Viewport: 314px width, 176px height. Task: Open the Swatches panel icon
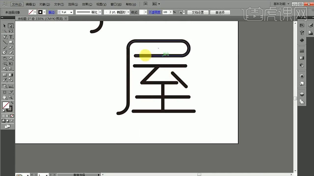point(302,26)
